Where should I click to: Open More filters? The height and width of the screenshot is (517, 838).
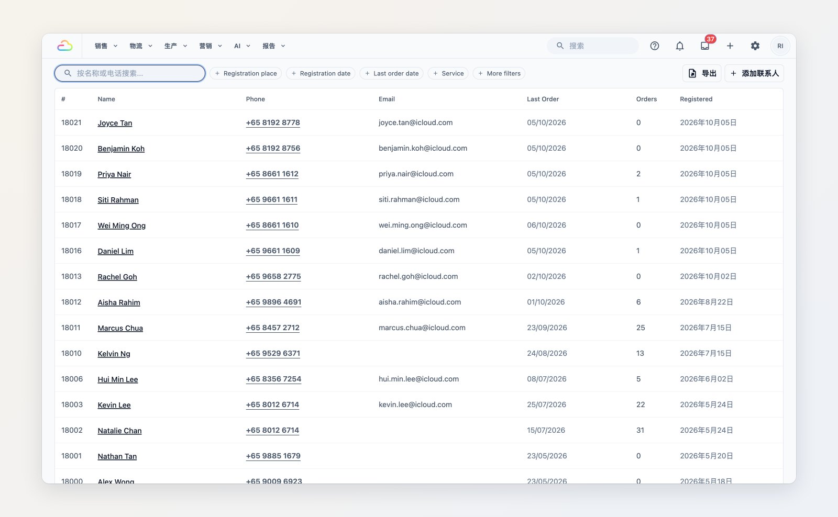click(x=499, y=73)
